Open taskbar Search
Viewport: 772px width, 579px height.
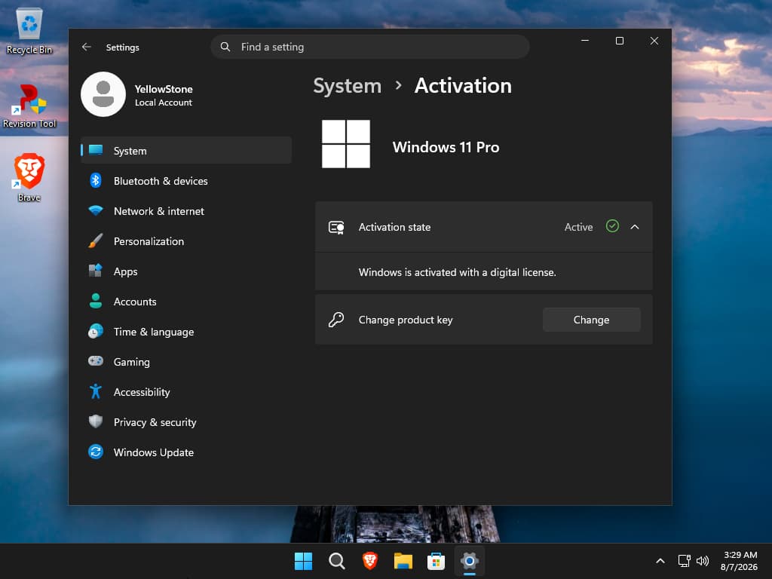coord(337,561)
